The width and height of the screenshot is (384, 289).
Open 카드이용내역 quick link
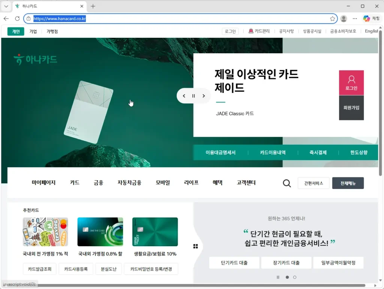pos(273,153)
